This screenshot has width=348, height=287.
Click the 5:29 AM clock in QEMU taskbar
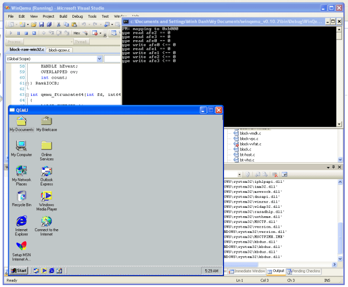[x=212, y=271]
